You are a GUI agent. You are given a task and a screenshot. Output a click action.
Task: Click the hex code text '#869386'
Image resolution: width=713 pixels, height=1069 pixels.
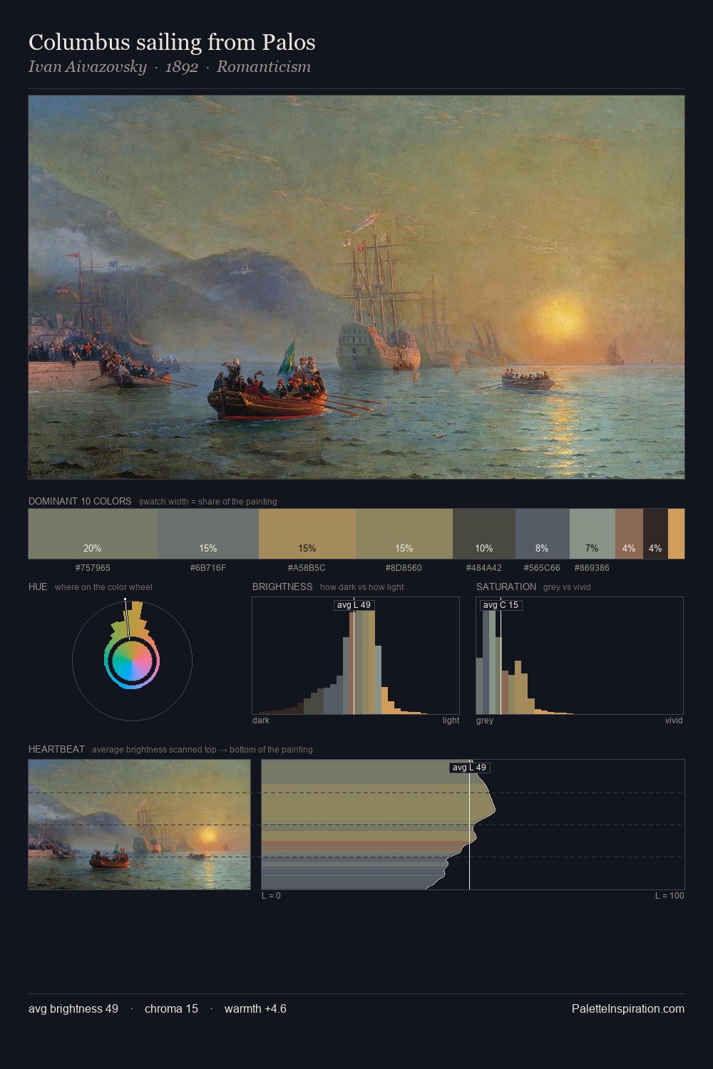592,568
